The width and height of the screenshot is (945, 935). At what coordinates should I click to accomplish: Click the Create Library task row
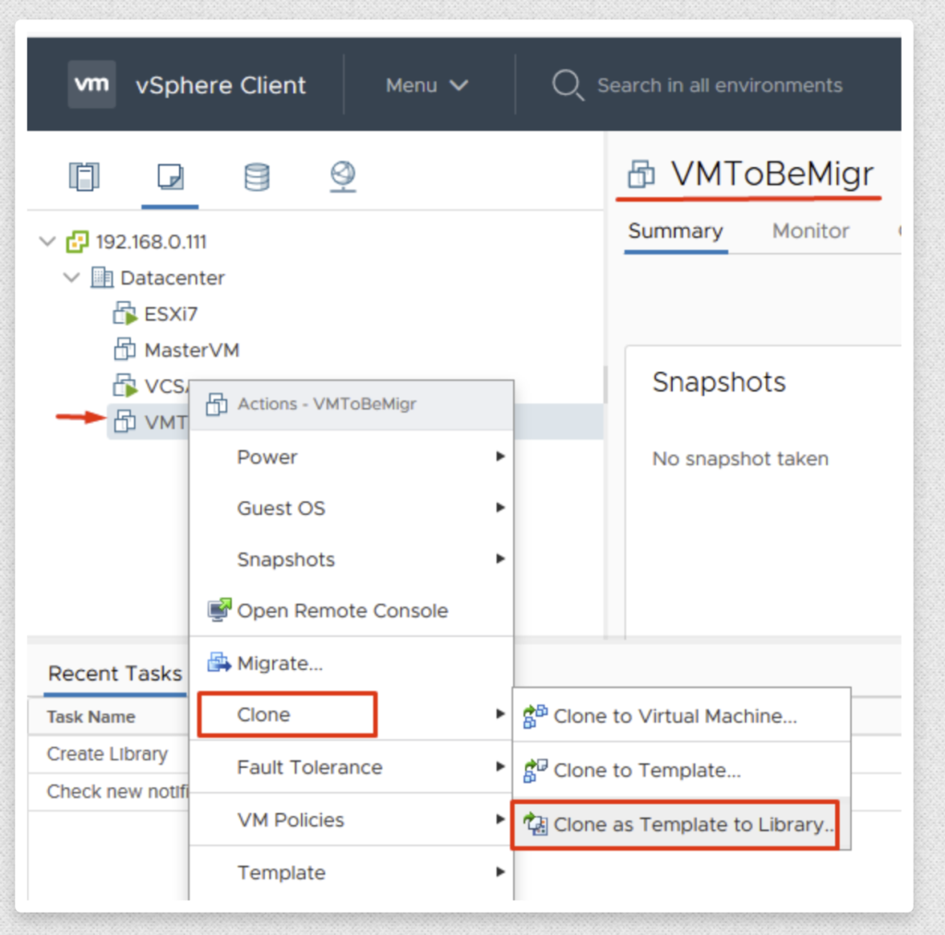click(x=107, y=753)
